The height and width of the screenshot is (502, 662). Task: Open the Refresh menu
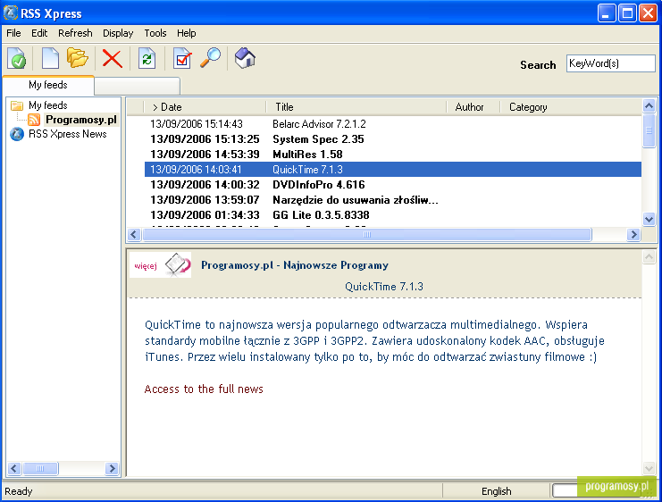click(75, 33)
